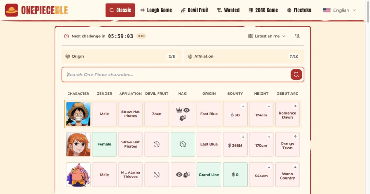Click Luffy's character thumbnail
The width and height of the screenshot is (370, 194).
click(x=78, y=114)
